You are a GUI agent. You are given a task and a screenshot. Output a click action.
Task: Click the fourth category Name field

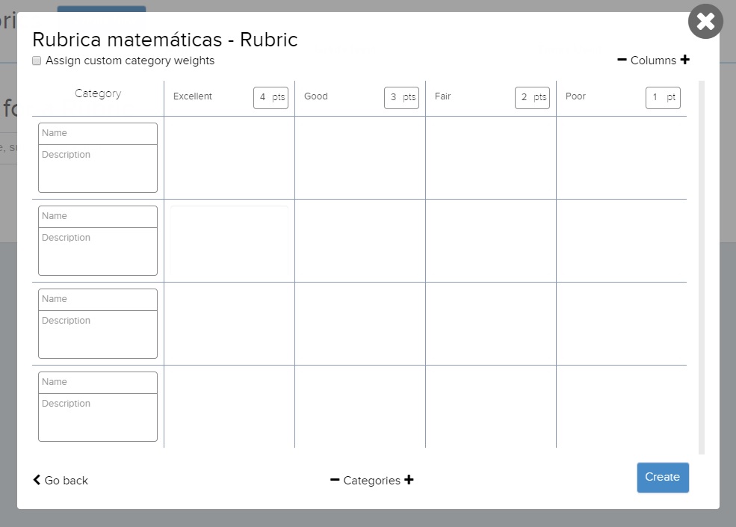(x=98, y=382)
